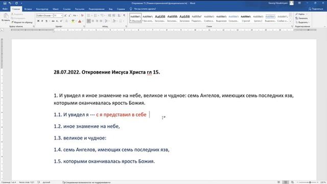Justify the text
Image resolution: width=327 pixels, height=184 pixels.
(x=101, y=21)
